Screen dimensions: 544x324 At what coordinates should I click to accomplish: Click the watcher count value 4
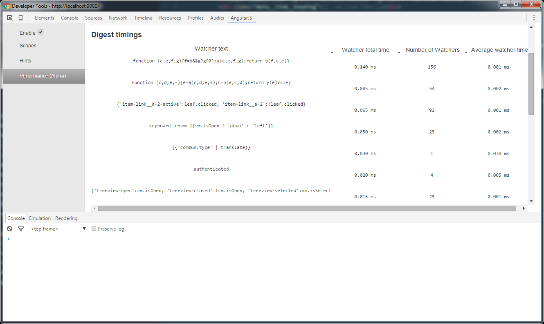point(432,175)
